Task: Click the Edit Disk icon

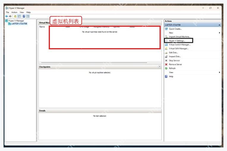Action: click(x=166, y=53)
